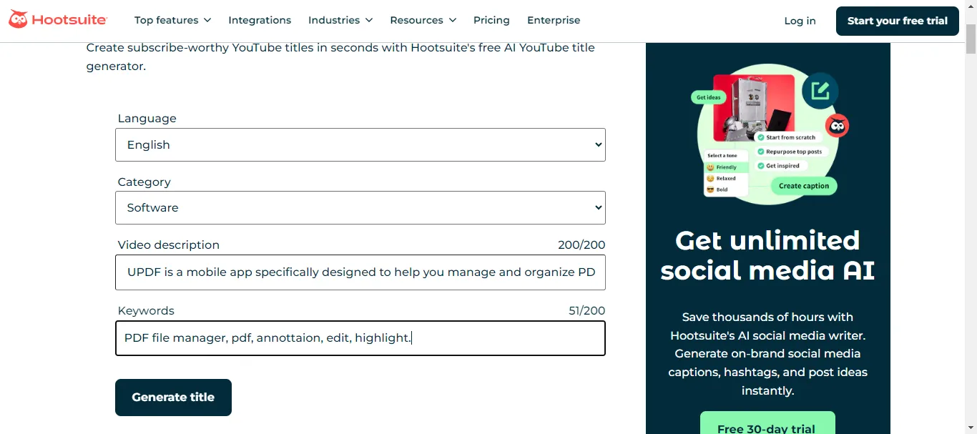977x434 pixels.
Task: Click the compose pencil icon in the illustration
Action: pyautogui.click(x=820, y=90)
